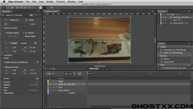This screenshot has height=109, width=193.
Task: Open the Library panel options menu
Action: pyautogui.click(x=189, y=43)
